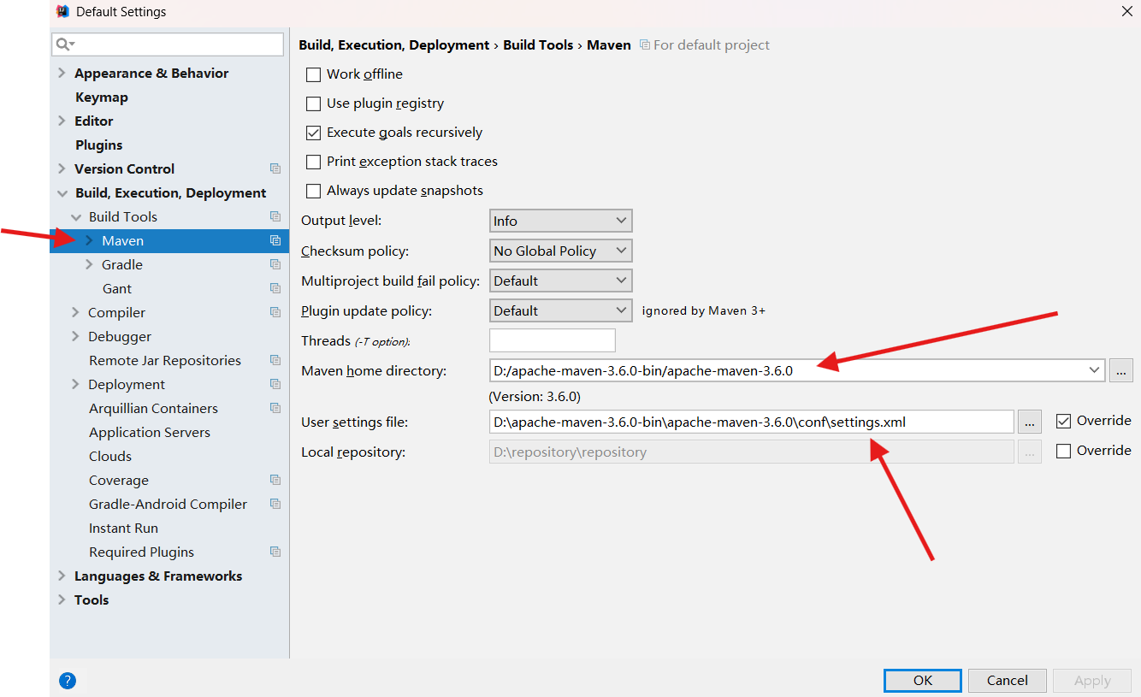The height and width of the screenshot is (697, 1141).
Task: Expand the Deployment tree node
Action: (x=75, y=385)
